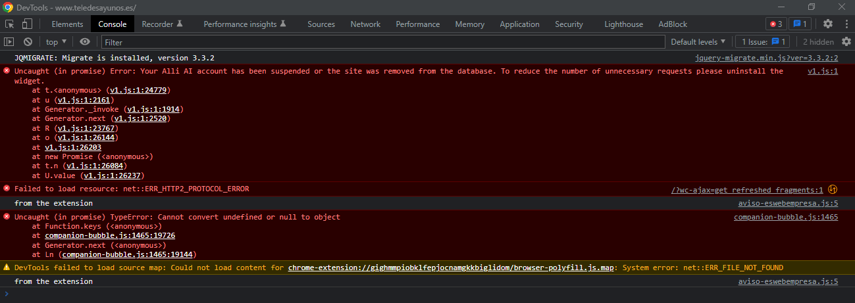Toggle the live expression eye icon
The width and height of the screenshot is (855, 303).
click(84, 41)
